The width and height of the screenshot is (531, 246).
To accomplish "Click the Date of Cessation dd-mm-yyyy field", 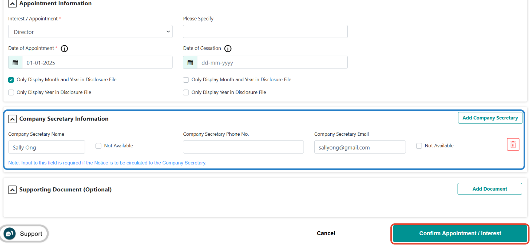I will point(272,62).
